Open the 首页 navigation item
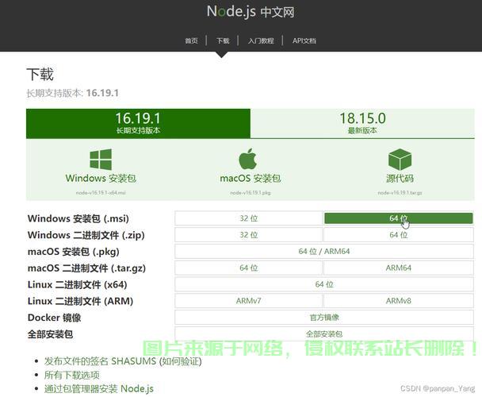482x397 pixels. click(191, 40)
